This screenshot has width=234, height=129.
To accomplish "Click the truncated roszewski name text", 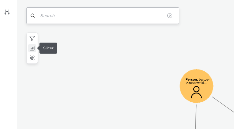I will [196, 83].
